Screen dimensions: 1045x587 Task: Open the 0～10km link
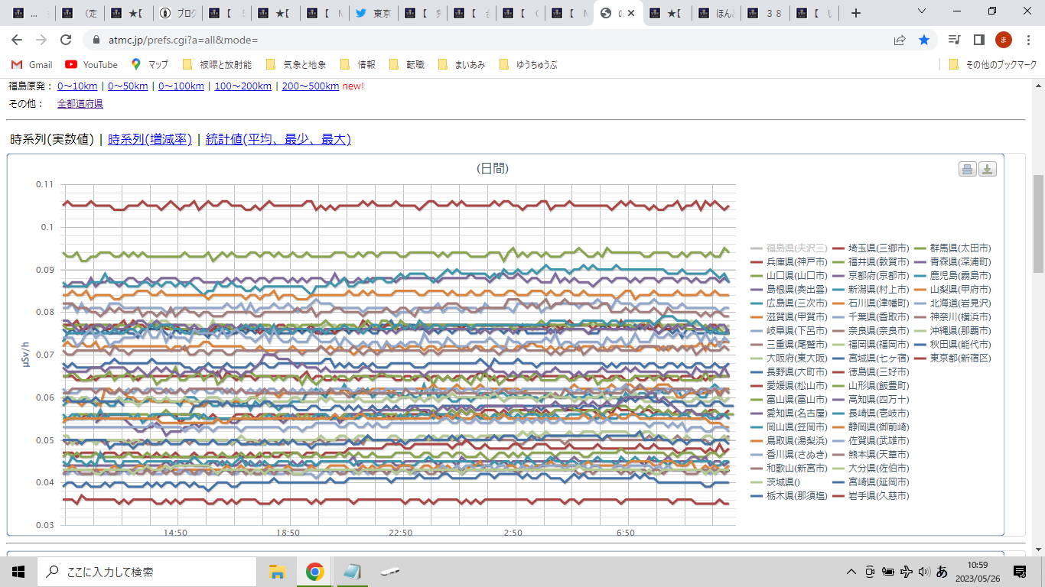pos(77,86)
